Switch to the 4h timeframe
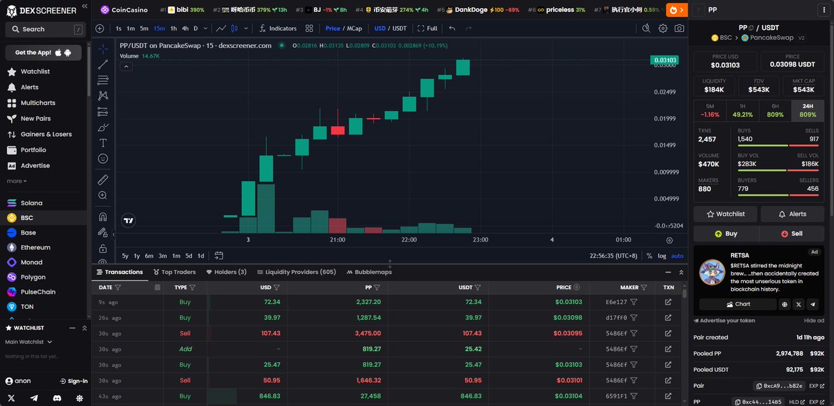Image resolution: width=834 pixels, height=406 pixels. point(185,28)
